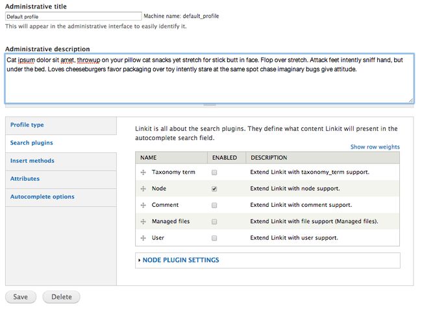Image resolution: width=422 pixels, height=310 pixels.
Task: Expand the Node Plugin Settings fieldset
Action: [x=180, y=260]
